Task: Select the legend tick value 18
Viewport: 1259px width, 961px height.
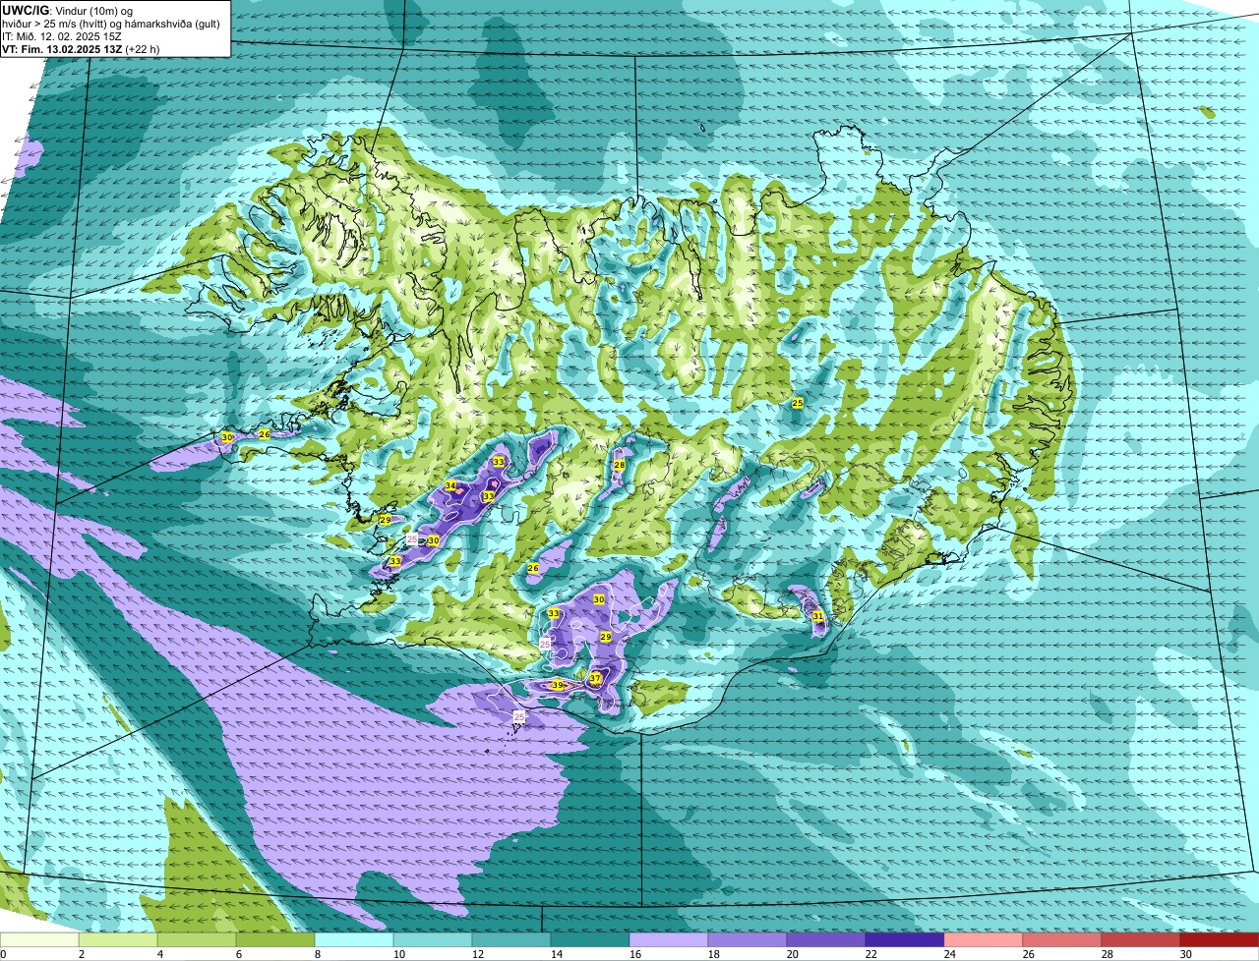Action: (x=712, y=954)
